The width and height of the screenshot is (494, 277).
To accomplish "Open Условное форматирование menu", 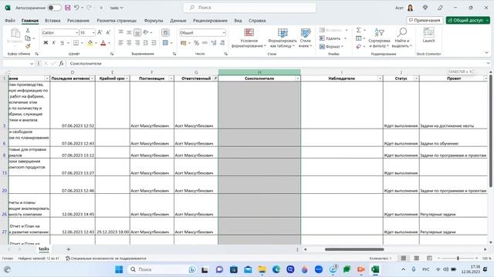I will tap(249, 38).
